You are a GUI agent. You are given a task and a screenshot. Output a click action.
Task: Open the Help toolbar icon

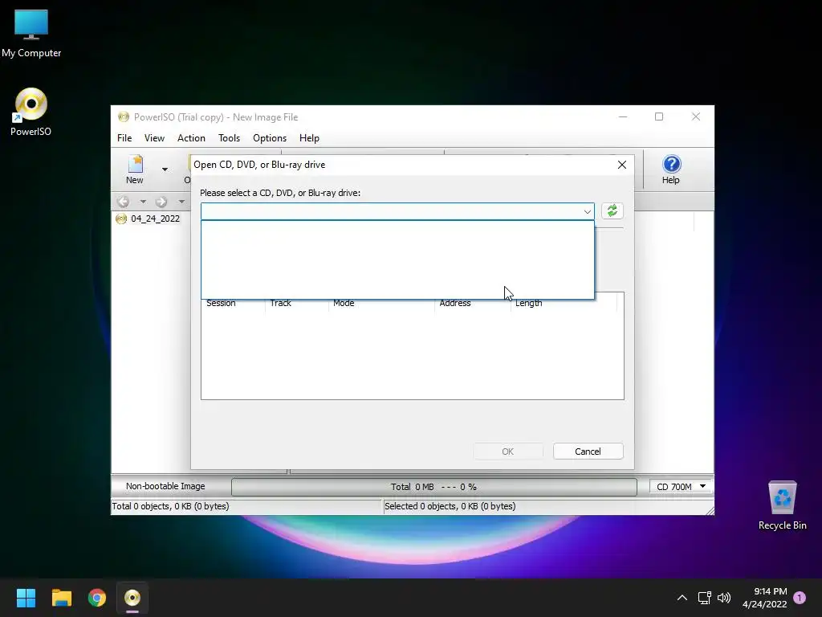[x=671, y=169]
